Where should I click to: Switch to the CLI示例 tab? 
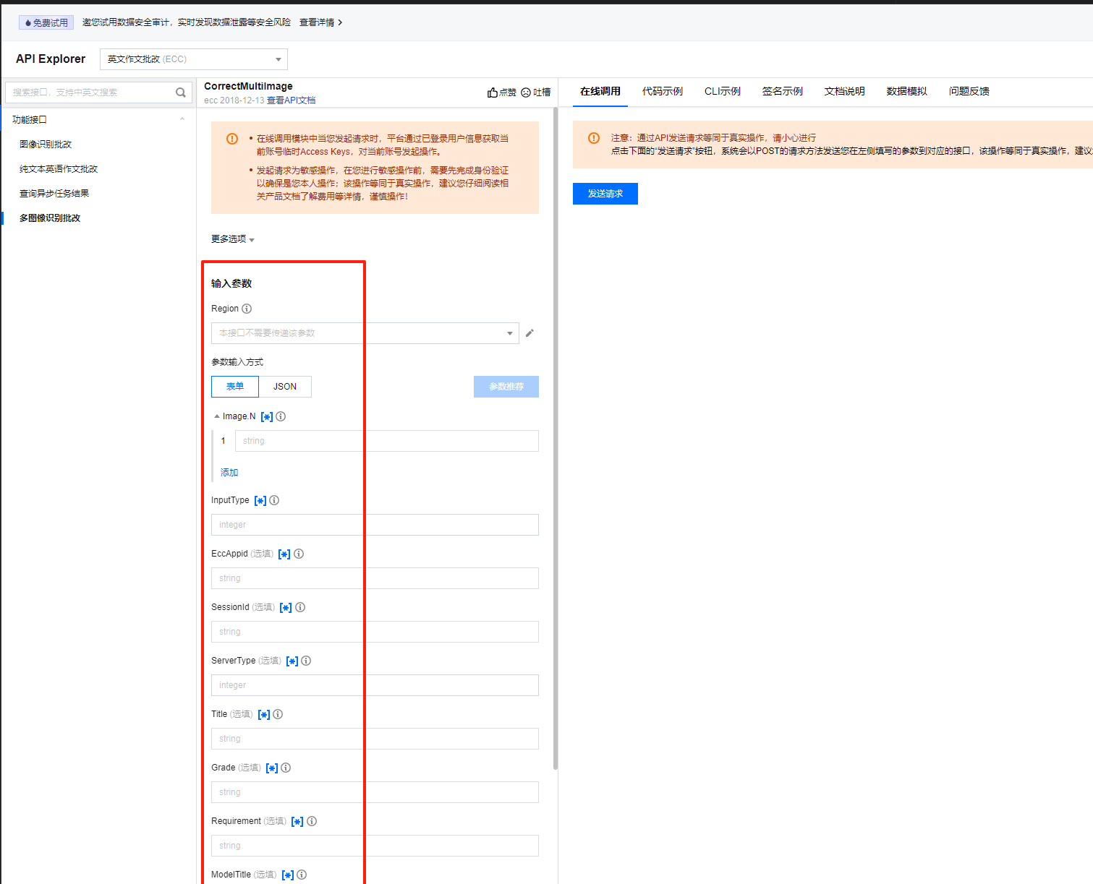tap(723, 91)
